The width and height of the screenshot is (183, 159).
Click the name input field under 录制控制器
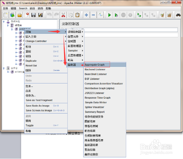125,30
